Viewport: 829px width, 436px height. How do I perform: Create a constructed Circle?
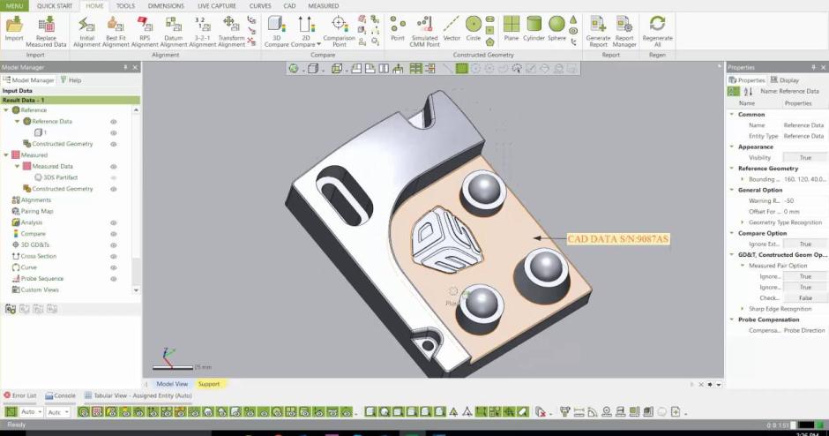(x=474, y=29)
